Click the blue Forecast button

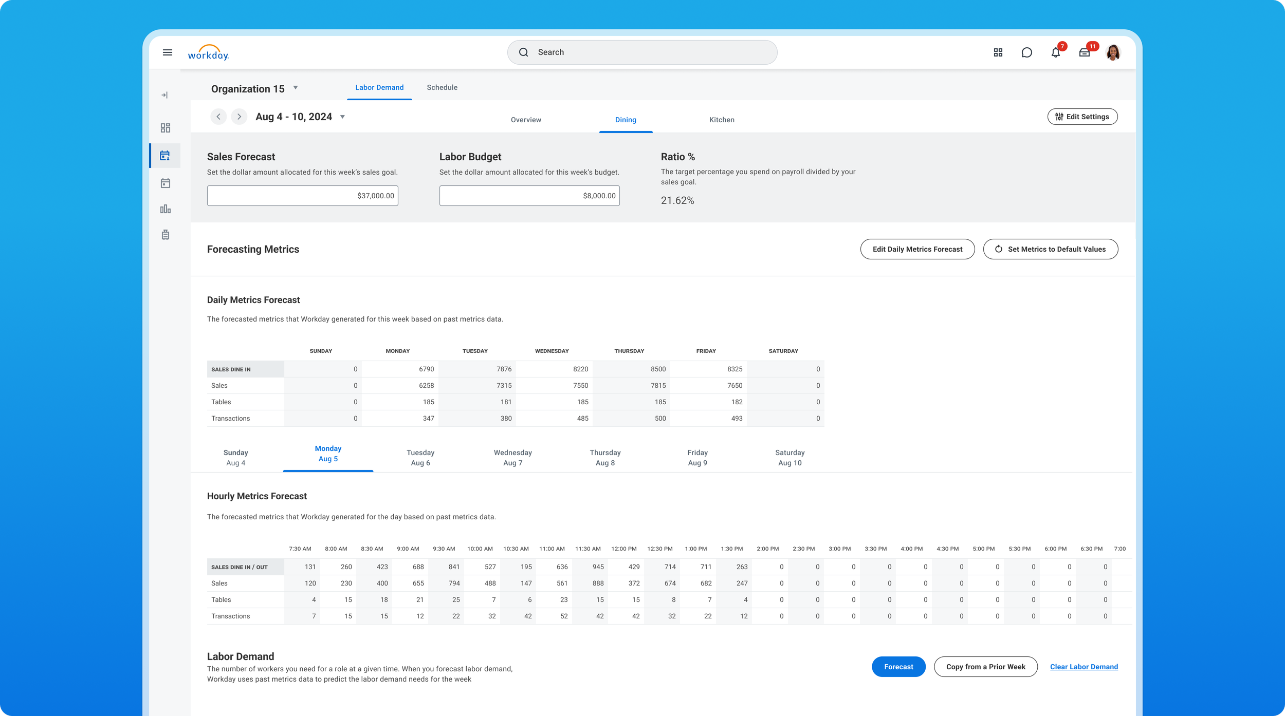click(x=898, y=667)
